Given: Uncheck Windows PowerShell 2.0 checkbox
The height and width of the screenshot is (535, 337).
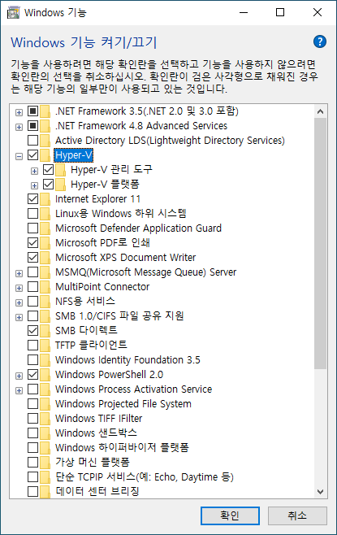Looking at the screenshot, I should [32, 374].
